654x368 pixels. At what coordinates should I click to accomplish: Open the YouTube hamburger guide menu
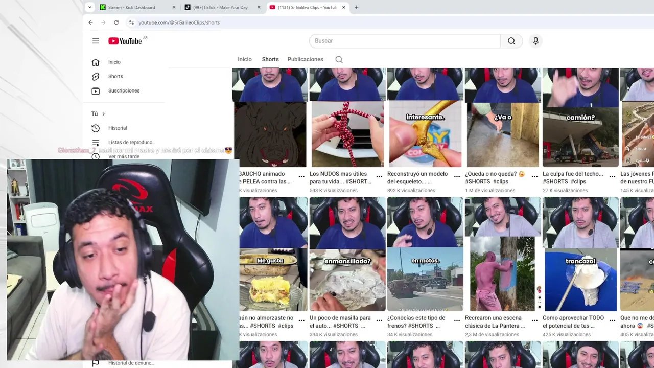96,41
